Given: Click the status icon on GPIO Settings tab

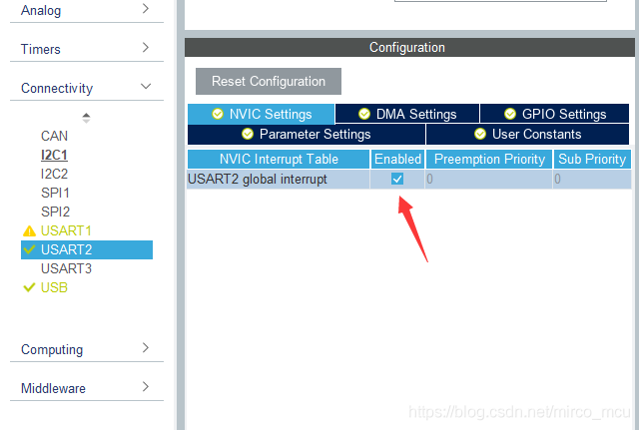Looking at the screenshot, I should coord(510,114).
